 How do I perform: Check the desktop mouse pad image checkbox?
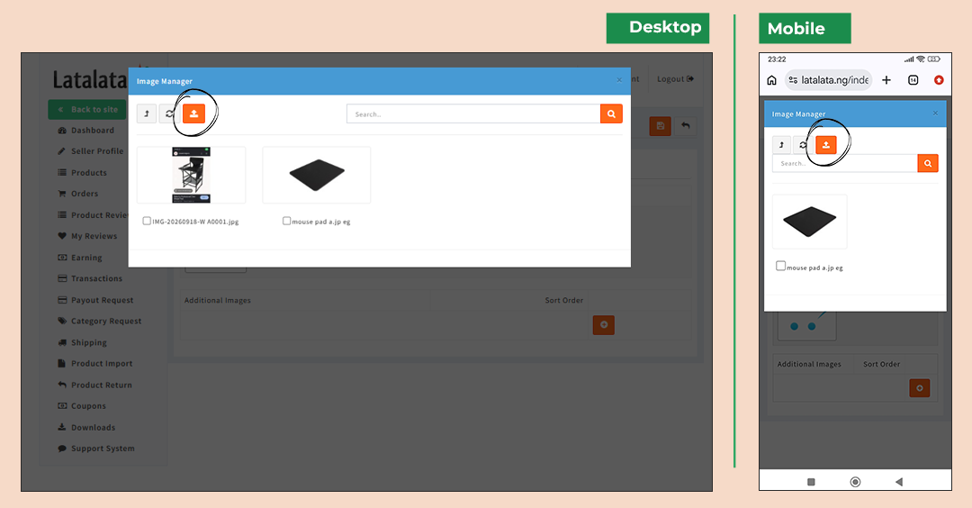coord(286,221)
